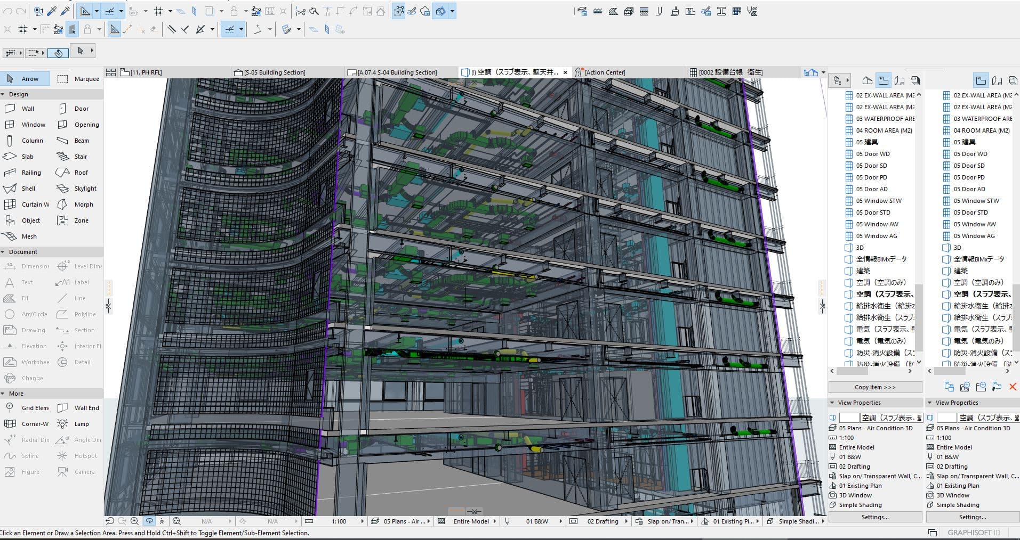Select the Arrow tool
Viewport: 1020px width, 540px height.
tap(26, 79)
